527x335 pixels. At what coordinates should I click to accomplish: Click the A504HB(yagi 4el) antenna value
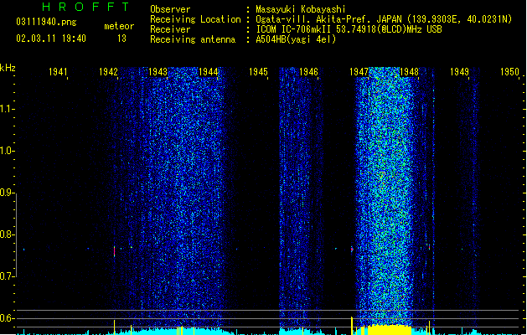pyautogui.click(x=296, y=39)
